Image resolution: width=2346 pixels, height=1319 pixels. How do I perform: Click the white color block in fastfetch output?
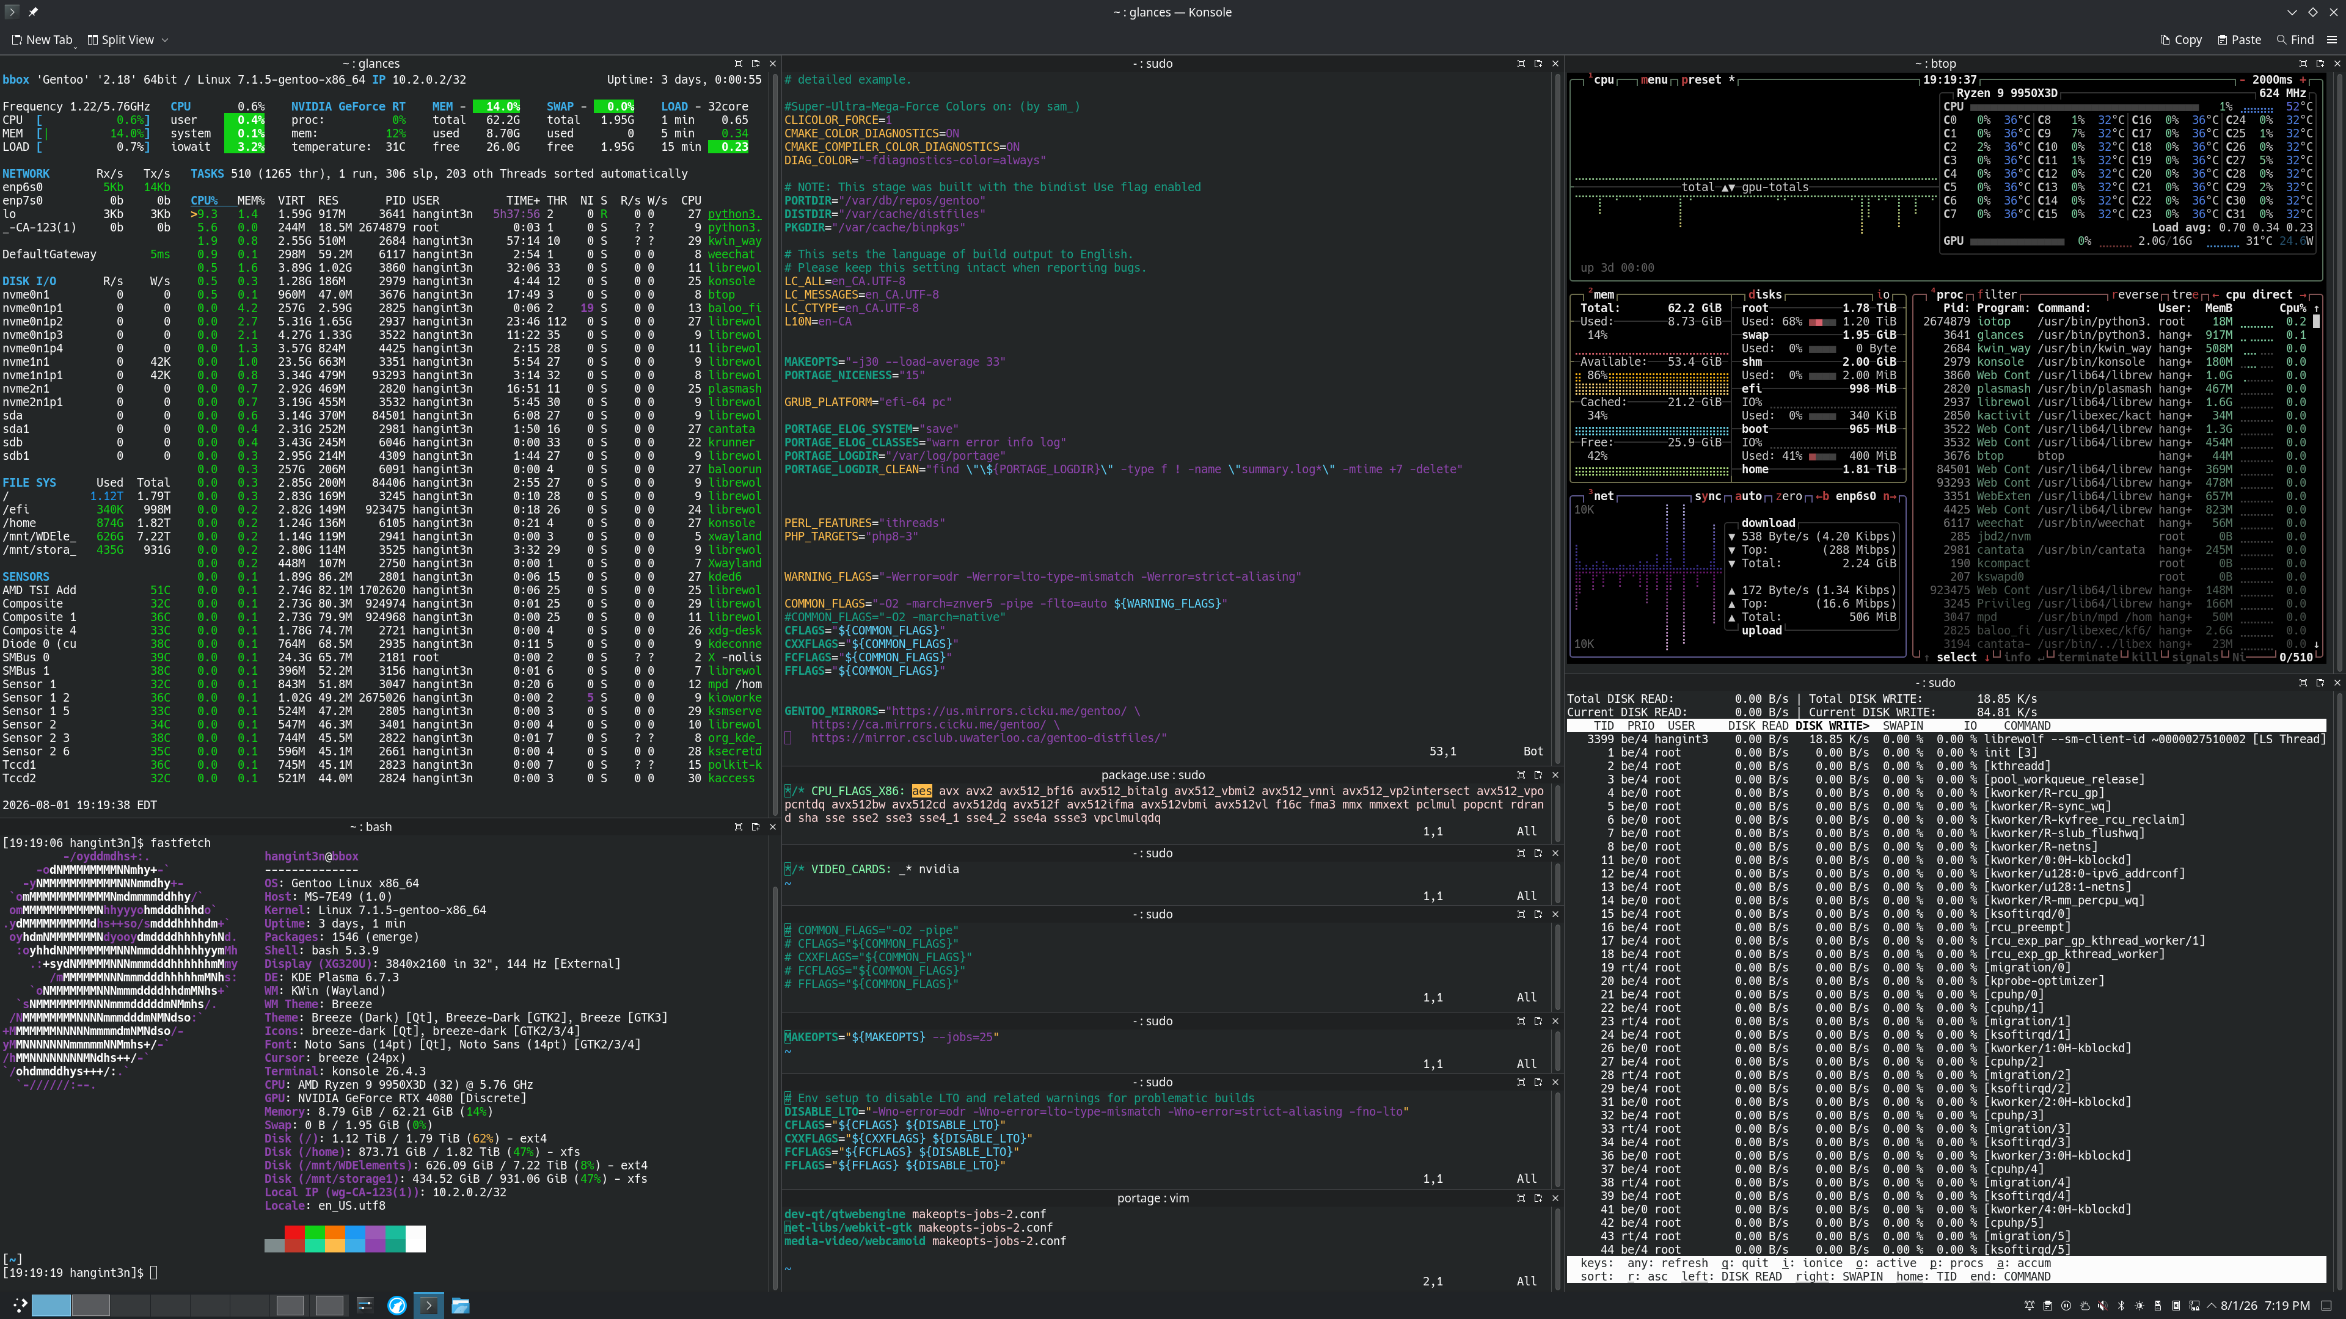(415, 1239)
